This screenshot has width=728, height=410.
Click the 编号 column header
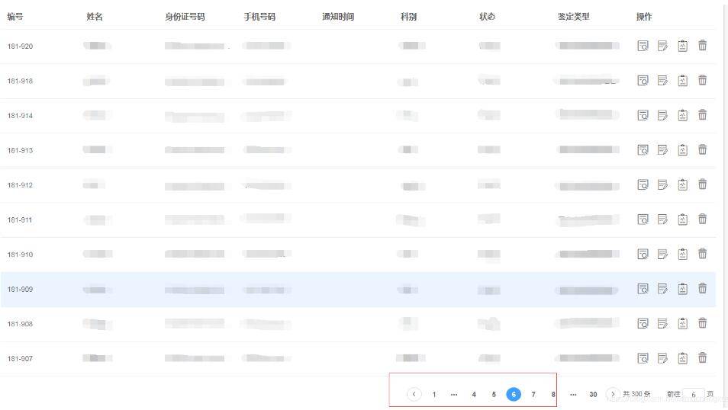(15, 17)
